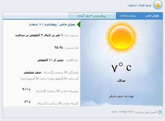Image resolution: width=165 pixels, height=121 pixels.
Task: Click the وضع هوای اصفهان title
Action: coord(140,5)
